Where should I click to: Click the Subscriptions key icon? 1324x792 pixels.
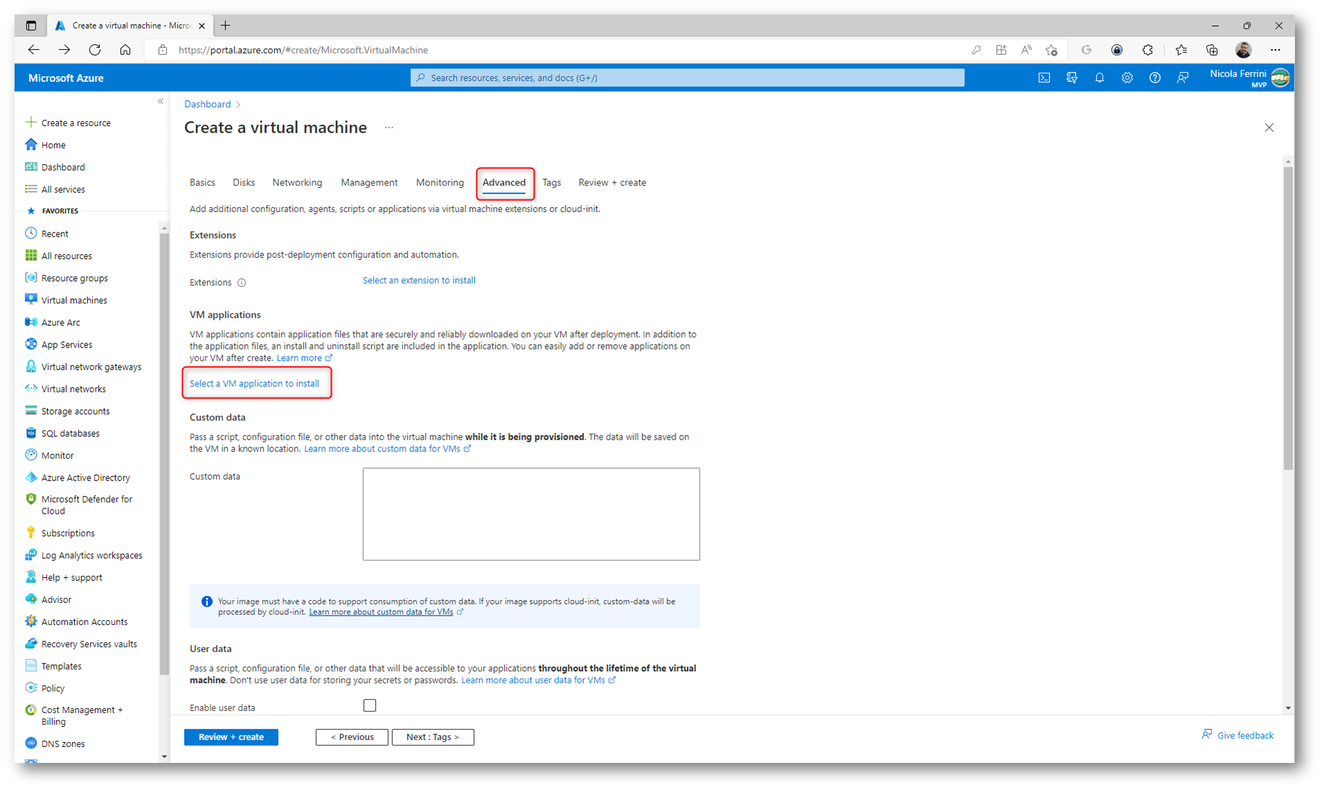coord(30,532)
